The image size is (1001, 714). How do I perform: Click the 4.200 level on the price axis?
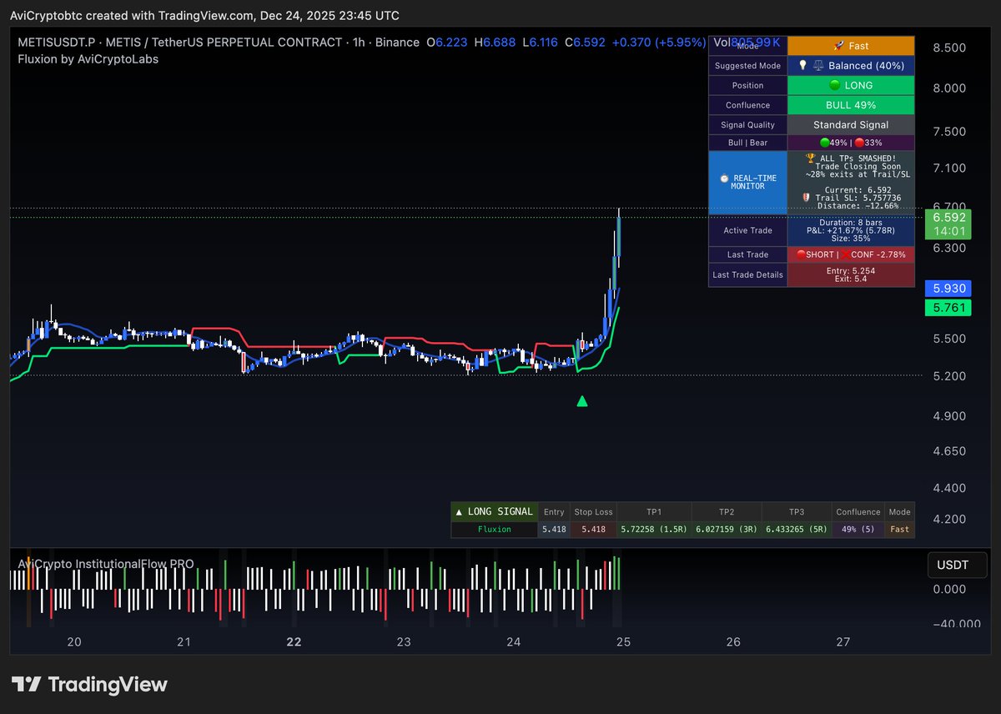click(x=948, y=519)
